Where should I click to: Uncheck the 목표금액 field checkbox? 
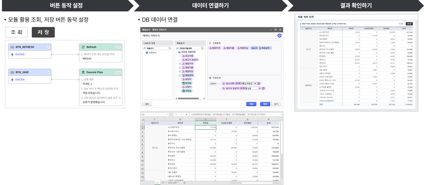[180, 75]
